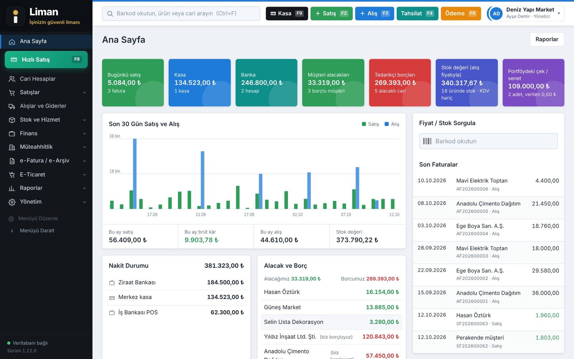Expand the Satışlar menu chevron
This screenshot has height=359, width=574.
(x=85, y=93)
